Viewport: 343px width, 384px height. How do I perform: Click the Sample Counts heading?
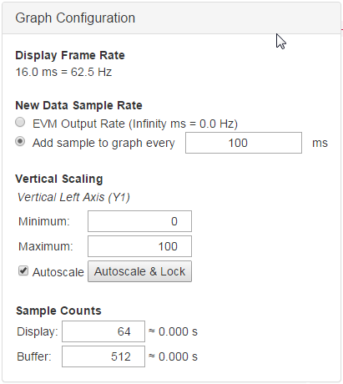click(x=58, y=311)
